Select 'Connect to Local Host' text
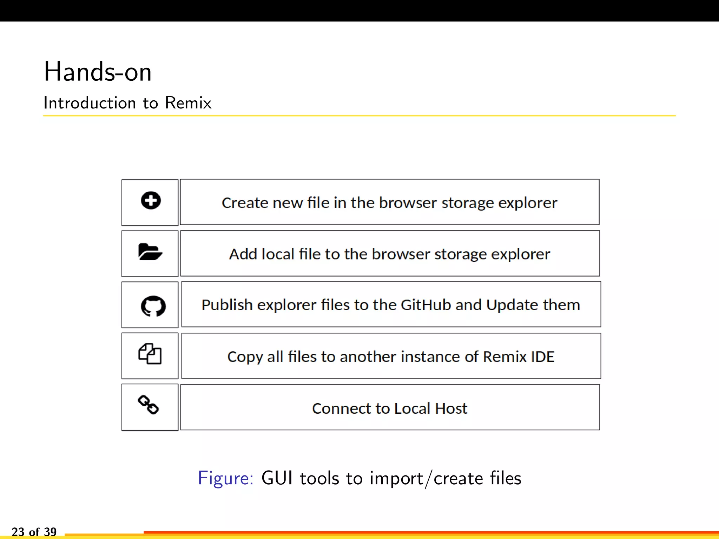719x539 pixels. point(390,408)
